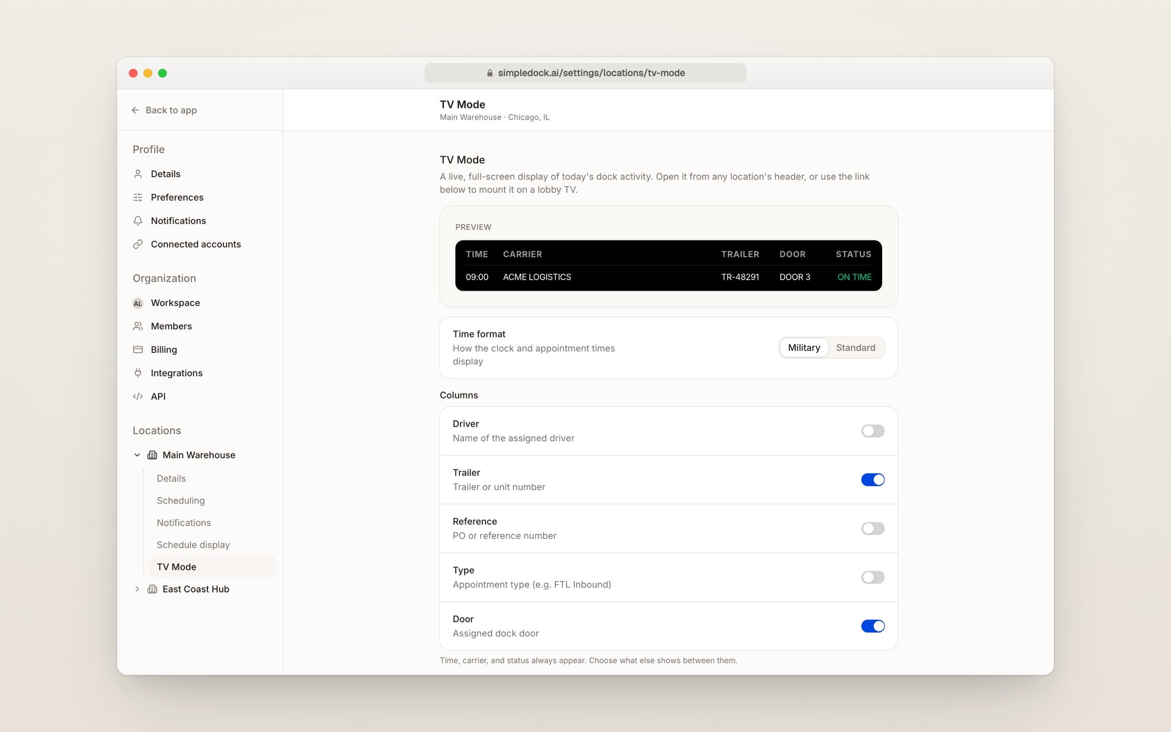Screen dimensions: 1171x732
Task: Click the card icon next to Billing
Action: pos(138,349)
